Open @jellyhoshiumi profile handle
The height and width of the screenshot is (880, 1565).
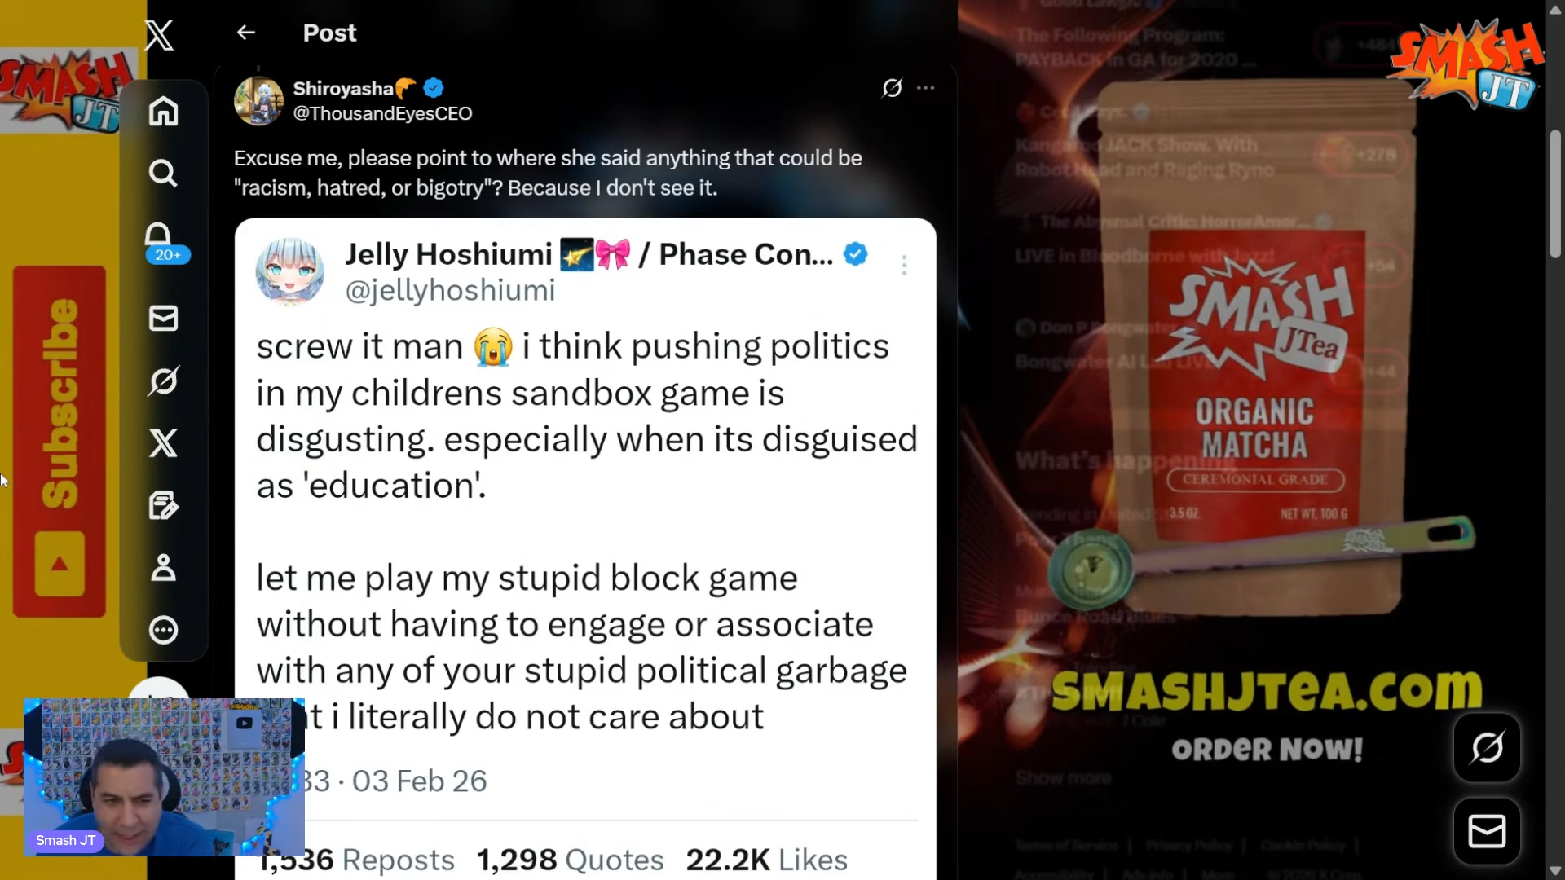[x=450, y=290]
